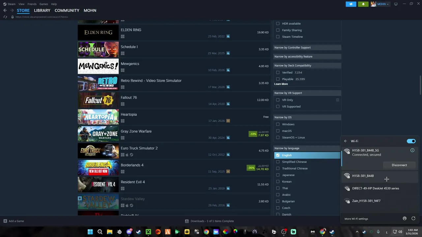Viewport: 422px width, 237px height.
Task: Show hidden system tray icons chevron
Action: click(x=357, y=232)
